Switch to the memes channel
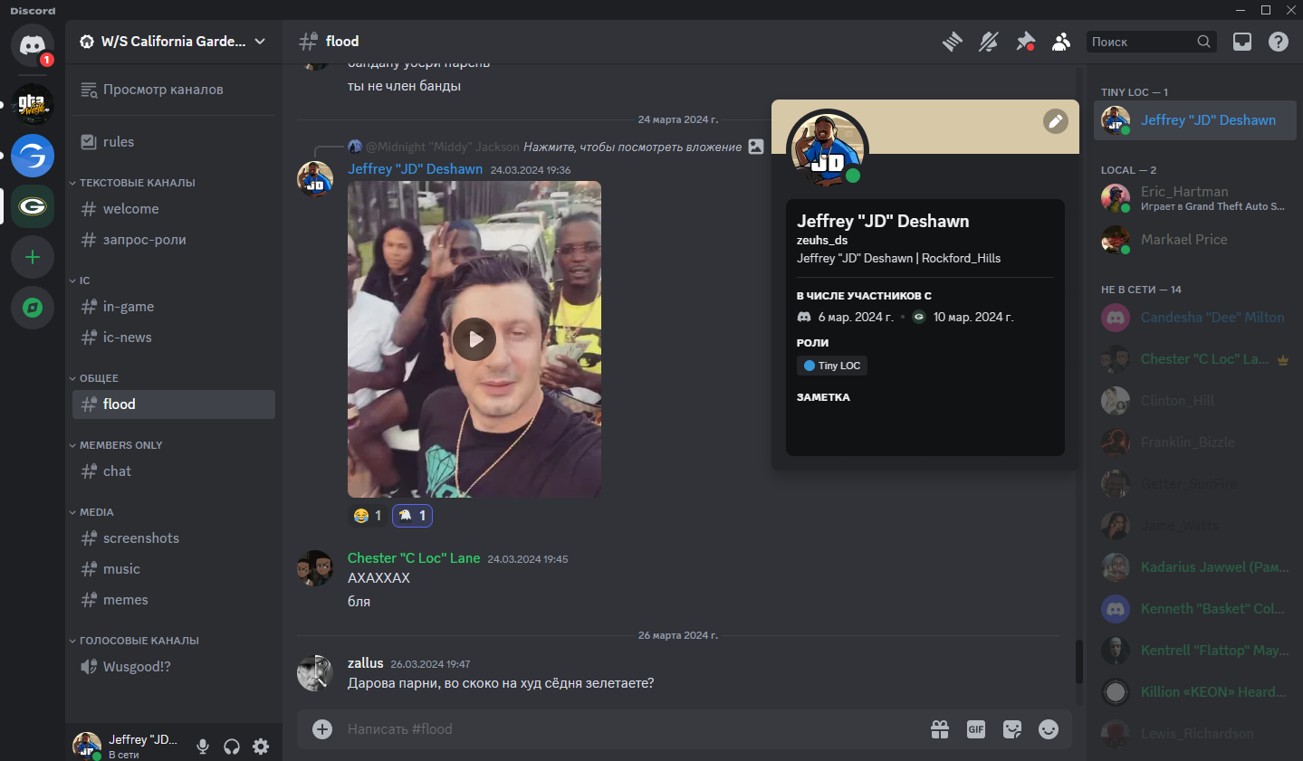The height and width of the screenshot is (761, 1303). pyautogui.click(x=125, y=600)
